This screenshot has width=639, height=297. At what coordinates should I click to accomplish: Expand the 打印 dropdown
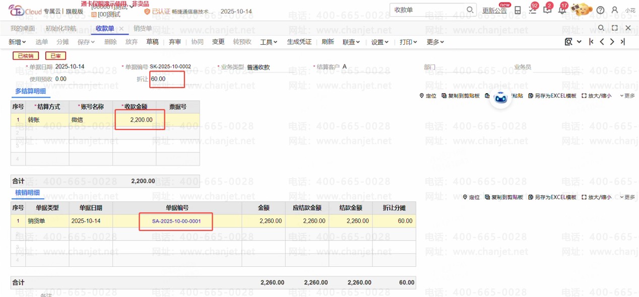click(409, 42)
